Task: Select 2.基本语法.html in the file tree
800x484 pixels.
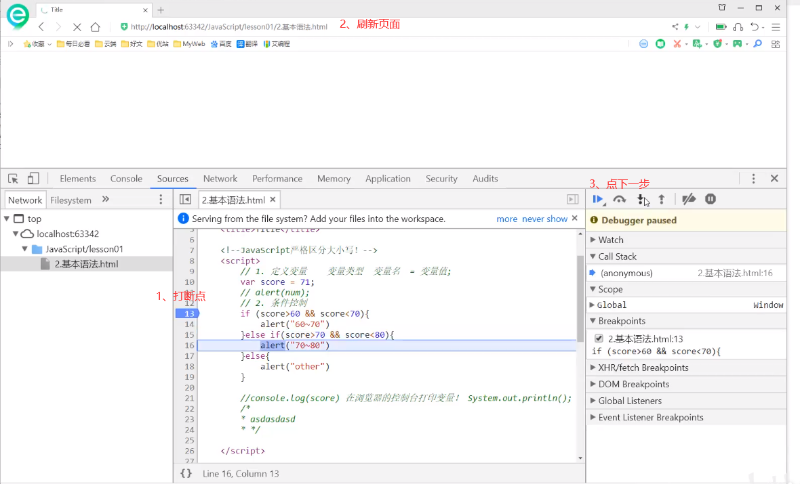Action: click(86, 264)
